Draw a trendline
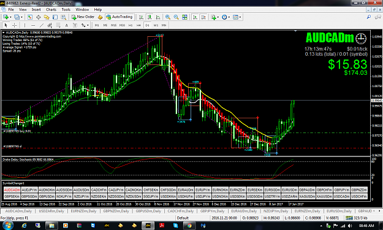This screenshot has height=230, width=383. tap(42, 25)
